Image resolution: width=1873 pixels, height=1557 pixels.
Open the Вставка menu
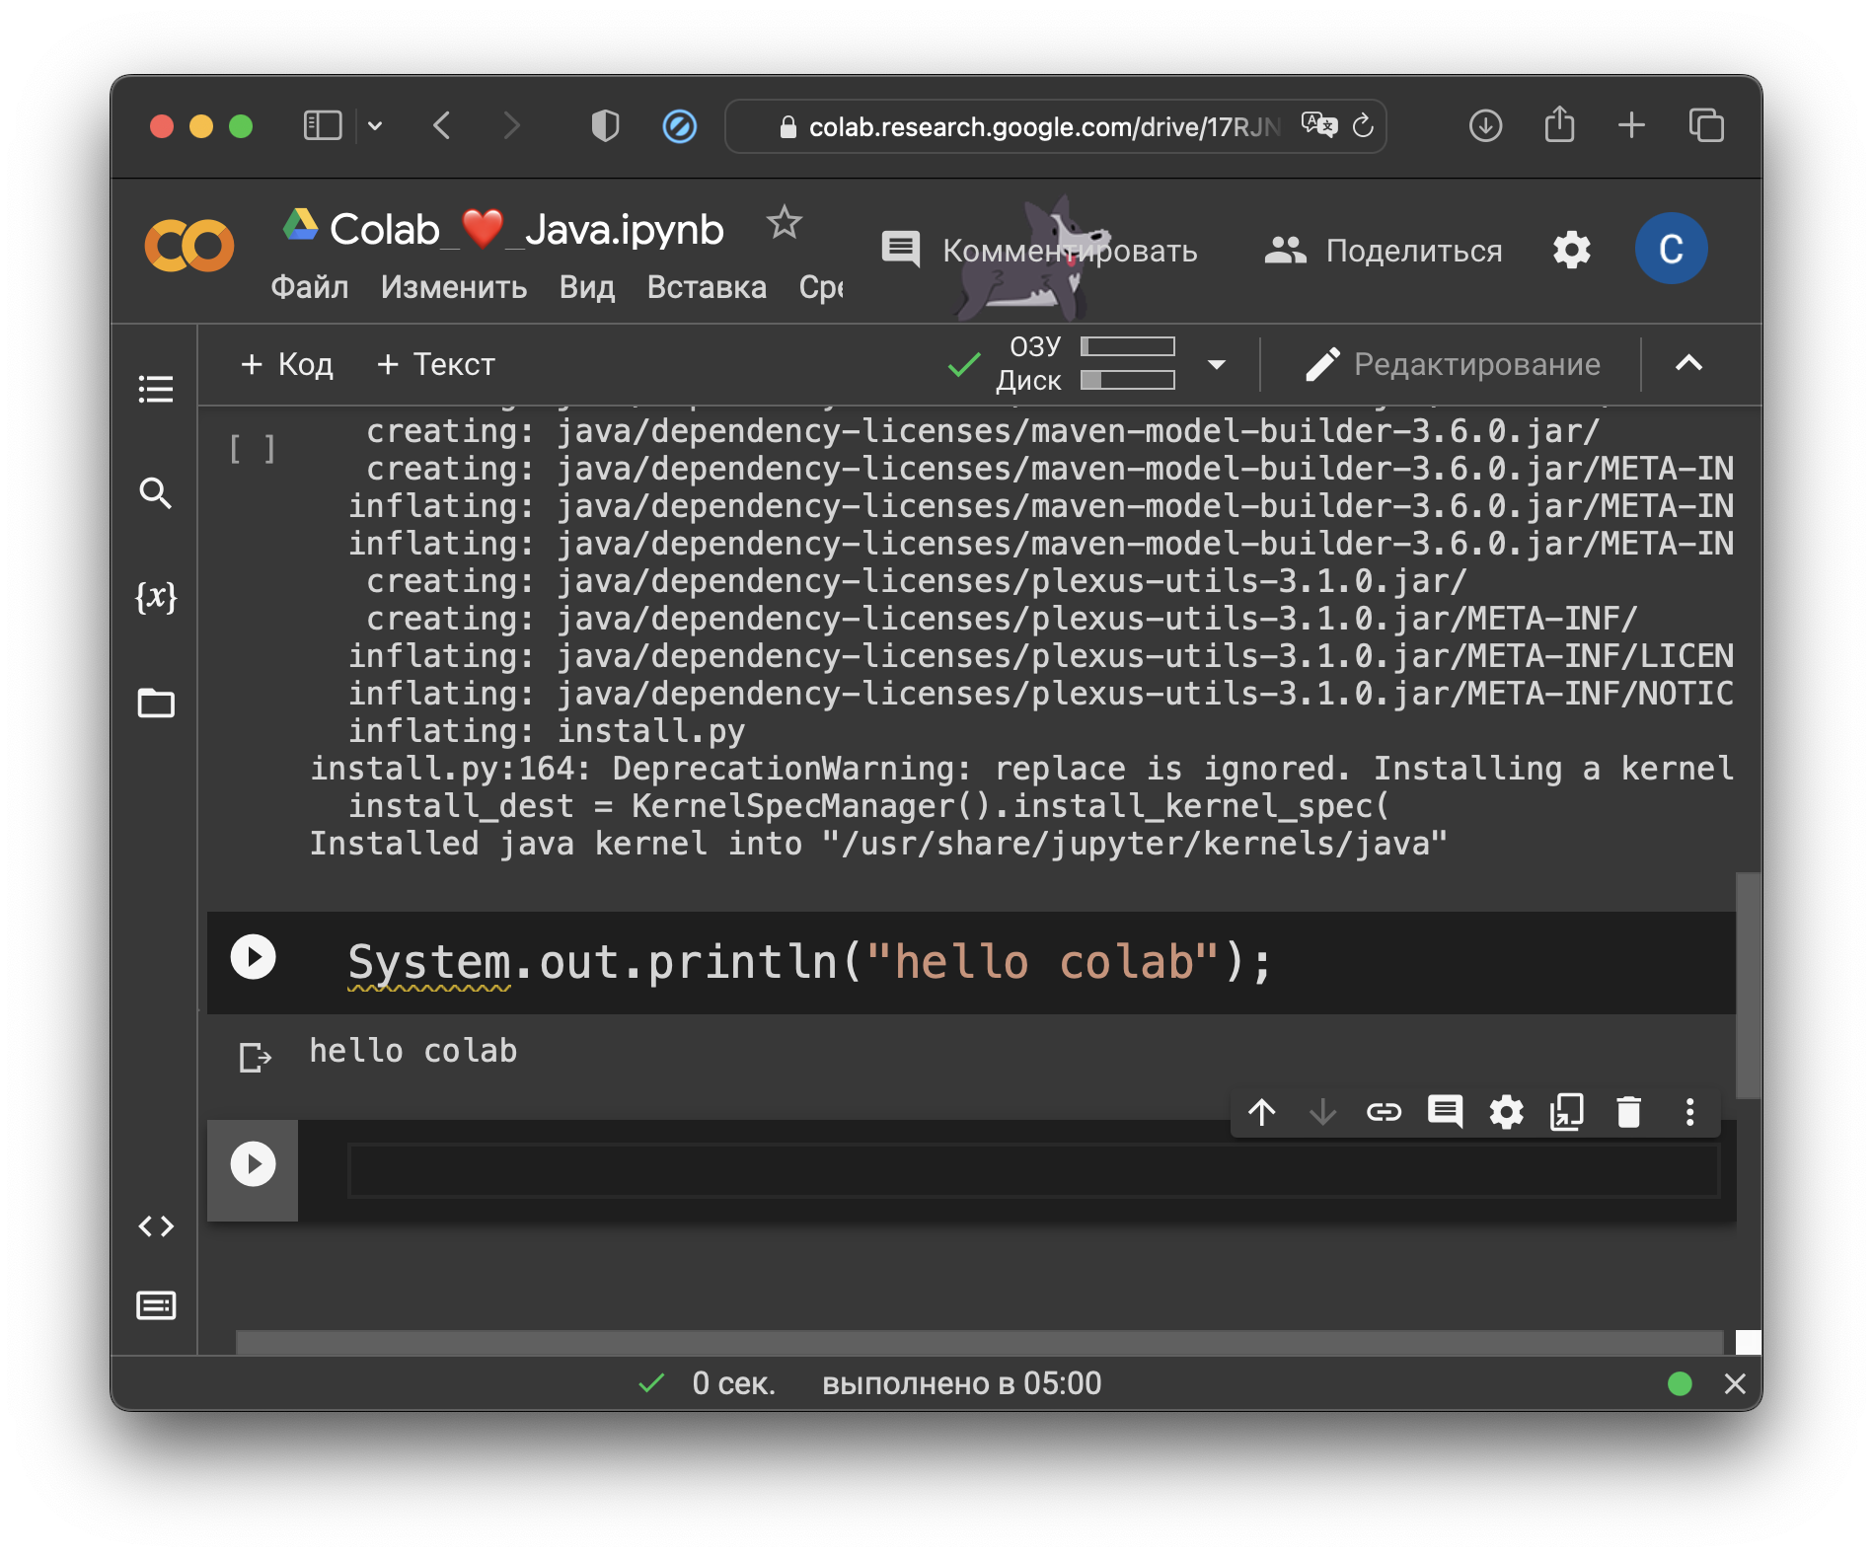tap(707, 287)
